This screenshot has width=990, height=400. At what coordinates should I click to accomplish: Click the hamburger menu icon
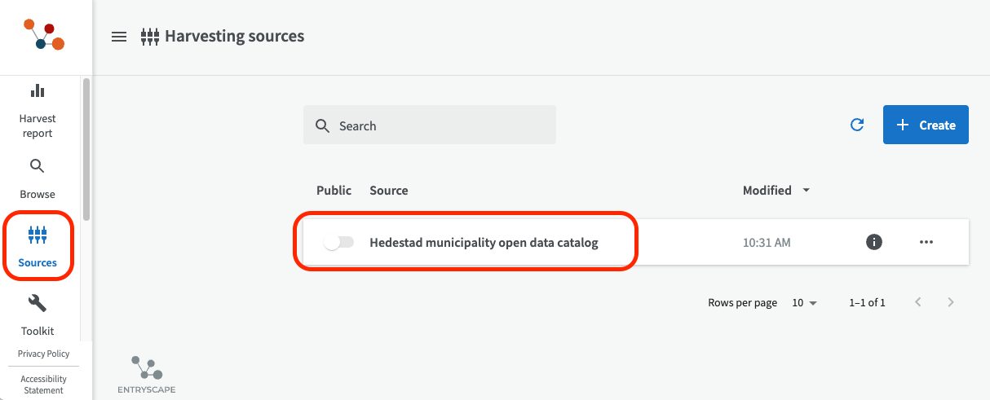(119, 37)
